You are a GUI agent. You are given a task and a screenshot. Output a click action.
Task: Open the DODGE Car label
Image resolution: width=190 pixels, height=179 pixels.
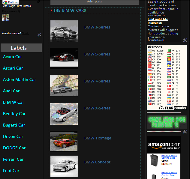(14, 148)
